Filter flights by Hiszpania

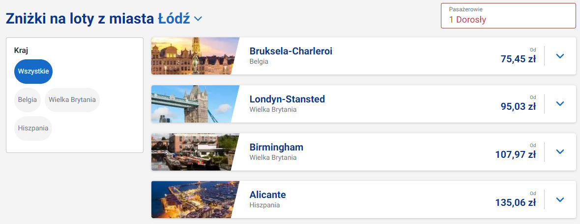[x=33, y=128]
